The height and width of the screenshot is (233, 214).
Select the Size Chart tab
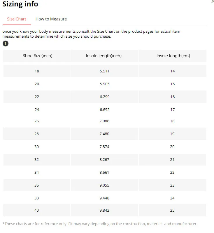pos(17,19)
